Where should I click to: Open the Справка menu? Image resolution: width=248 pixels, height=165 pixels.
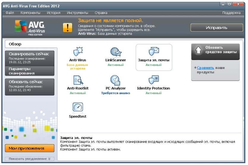101,13
